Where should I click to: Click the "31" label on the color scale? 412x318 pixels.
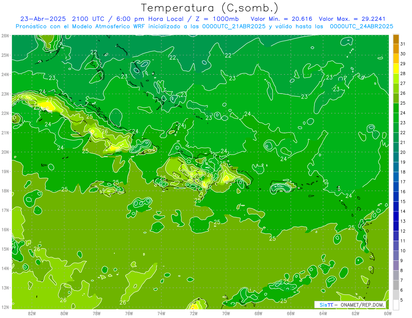pyautogui.click(x=403, y=44)
